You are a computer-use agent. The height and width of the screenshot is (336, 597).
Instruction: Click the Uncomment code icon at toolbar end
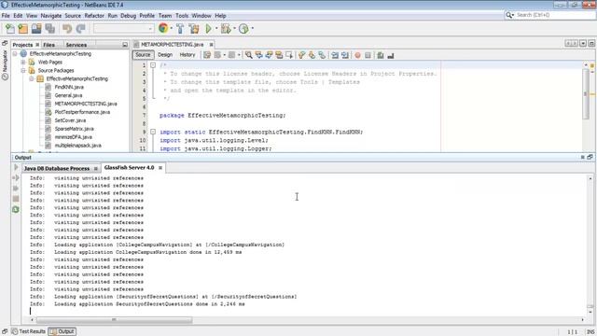coord(390,56)
